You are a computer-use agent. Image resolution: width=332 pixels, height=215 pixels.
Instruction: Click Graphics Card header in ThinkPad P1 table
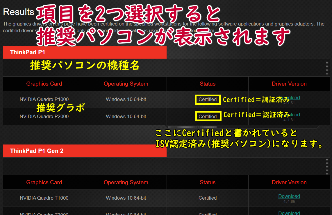[x=44, y=84]
